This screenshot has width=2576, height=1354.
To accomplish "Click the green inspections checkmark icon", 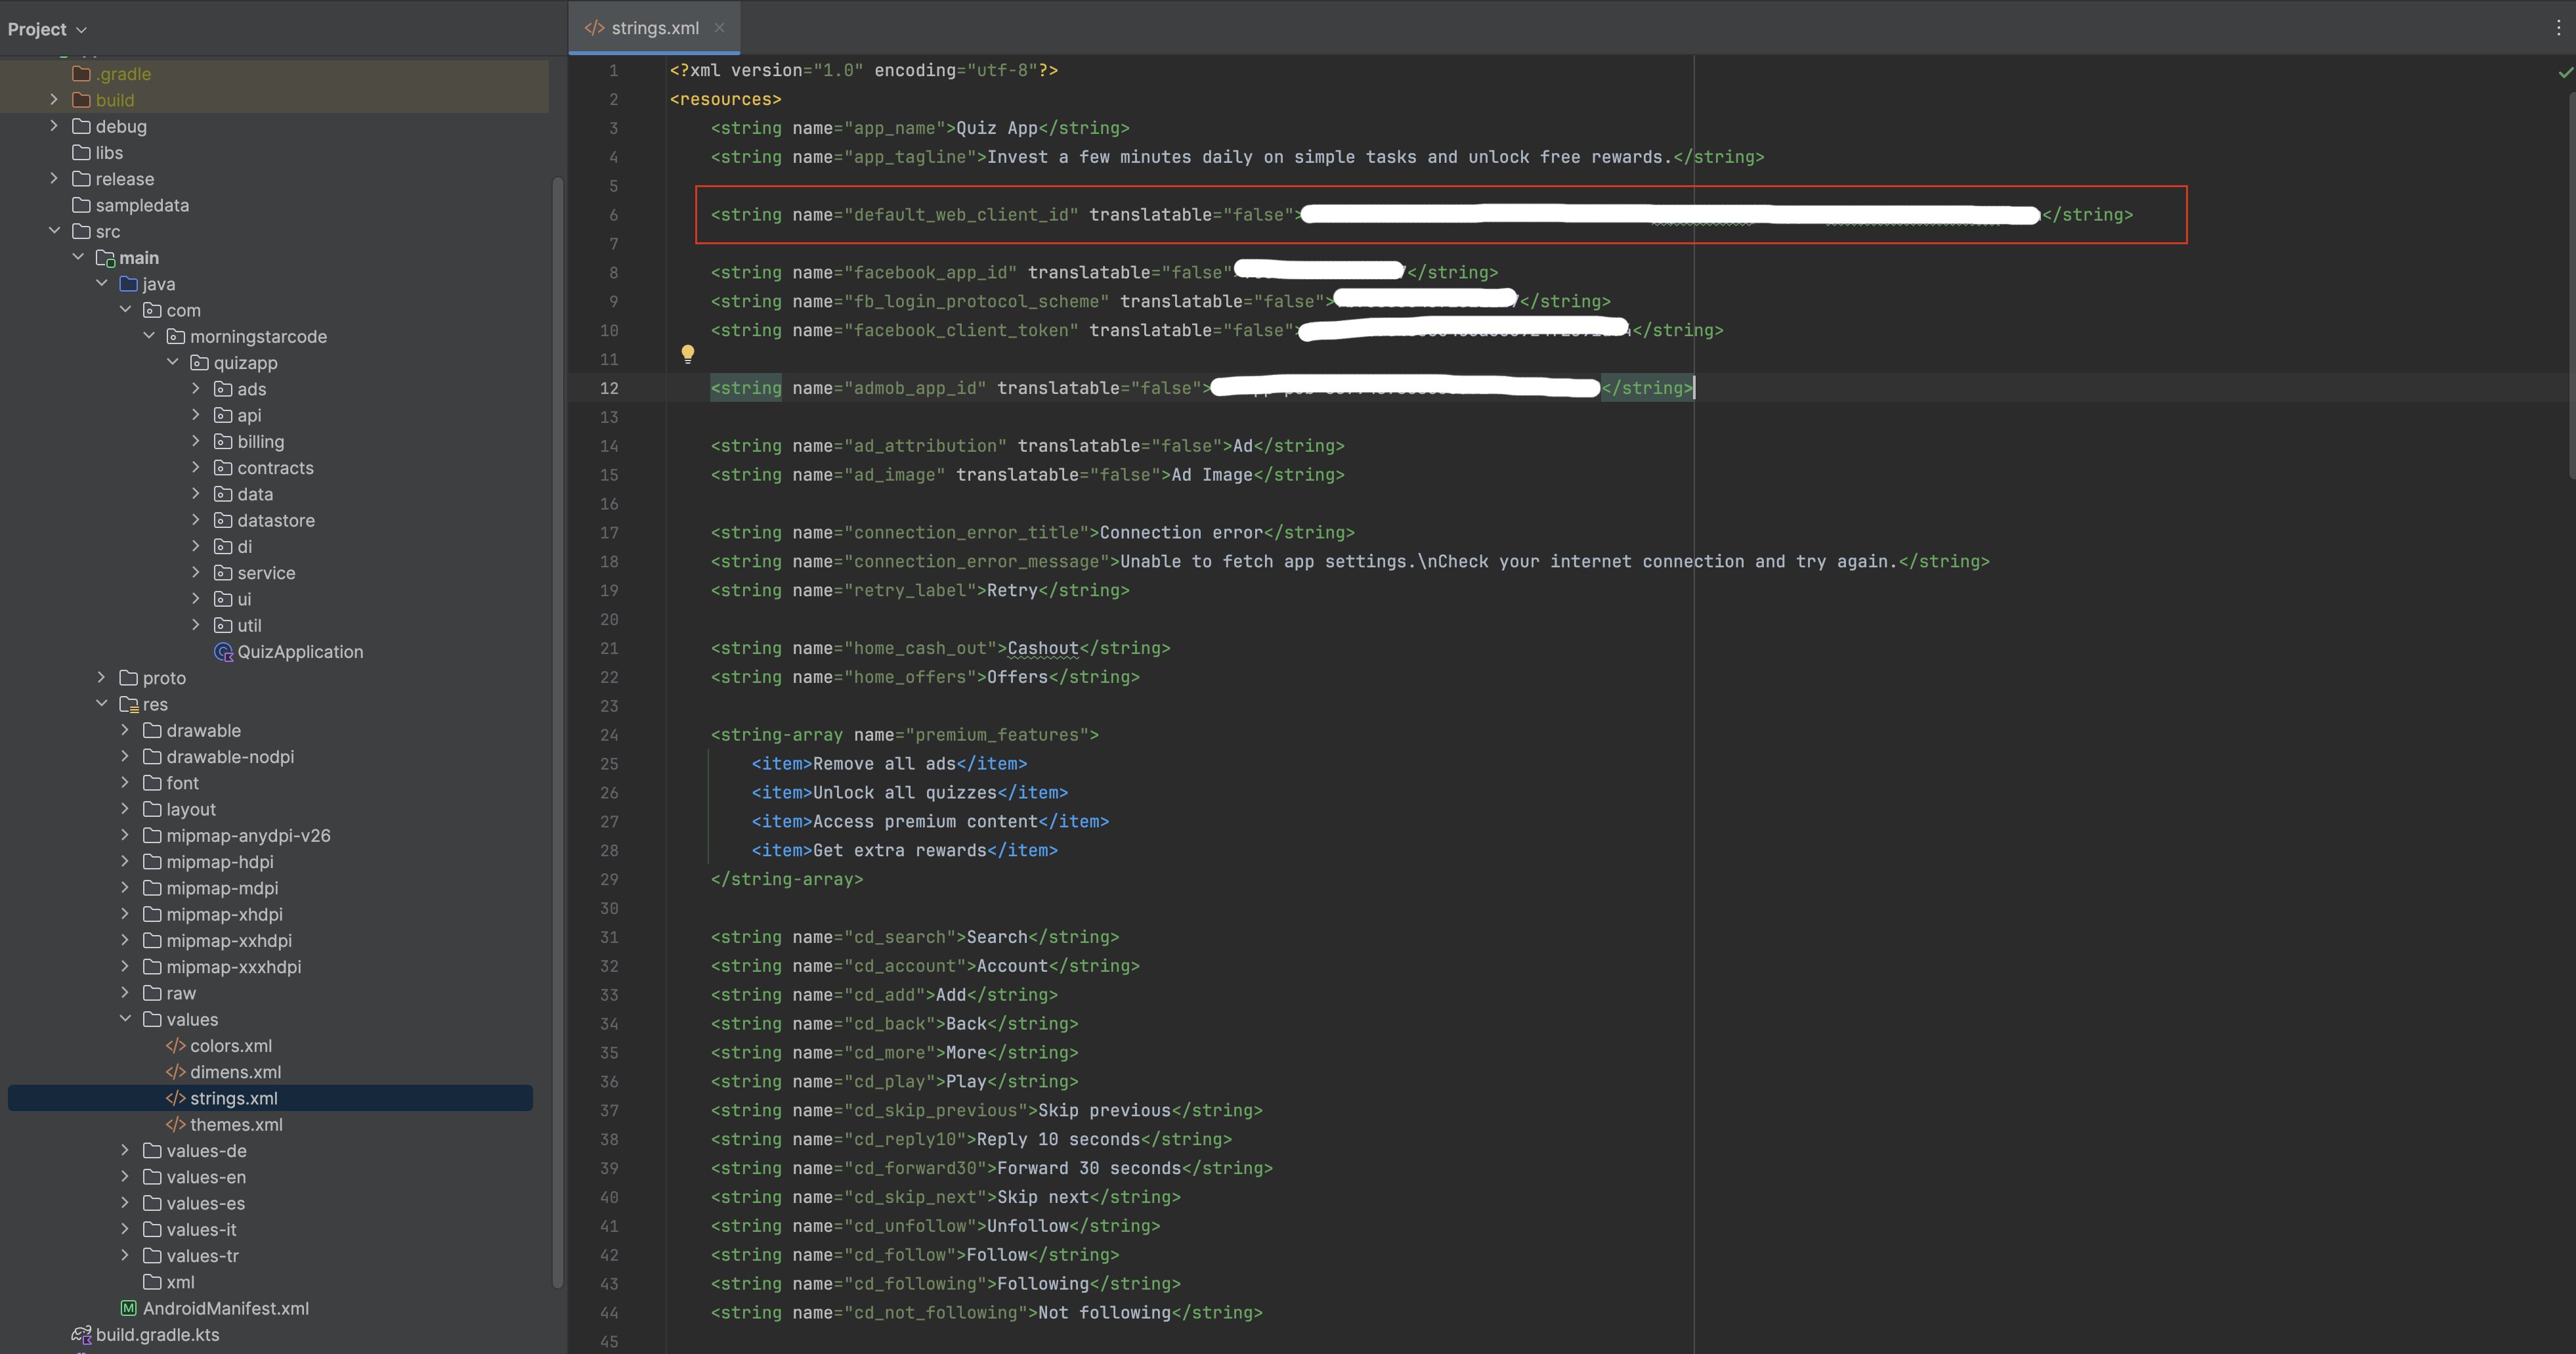I will pyautogui.click(x=2565, y=72).
